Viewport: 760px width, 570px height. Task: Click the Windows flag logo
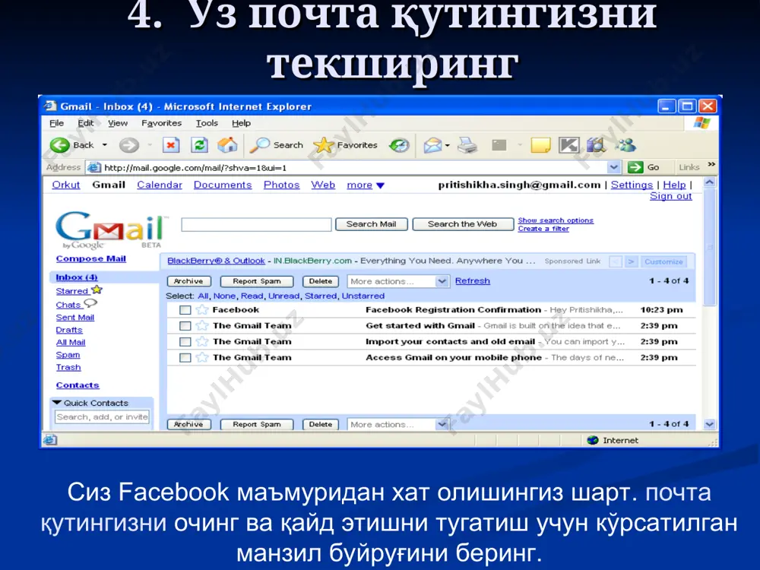701,122
